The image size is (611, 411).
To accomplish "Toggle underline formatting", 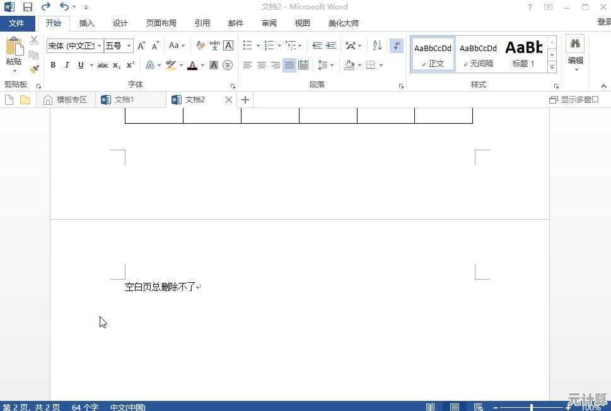I will pos(81,65).
